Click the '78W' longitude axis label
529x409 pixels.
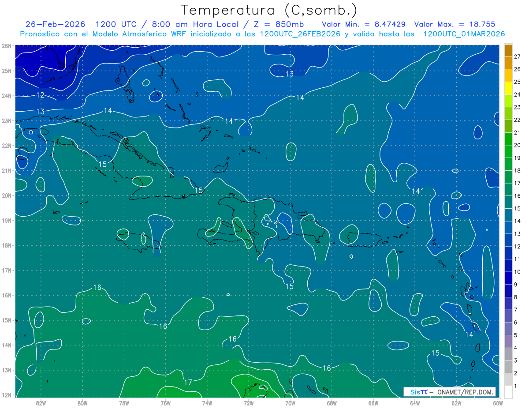tap(124, 403)
